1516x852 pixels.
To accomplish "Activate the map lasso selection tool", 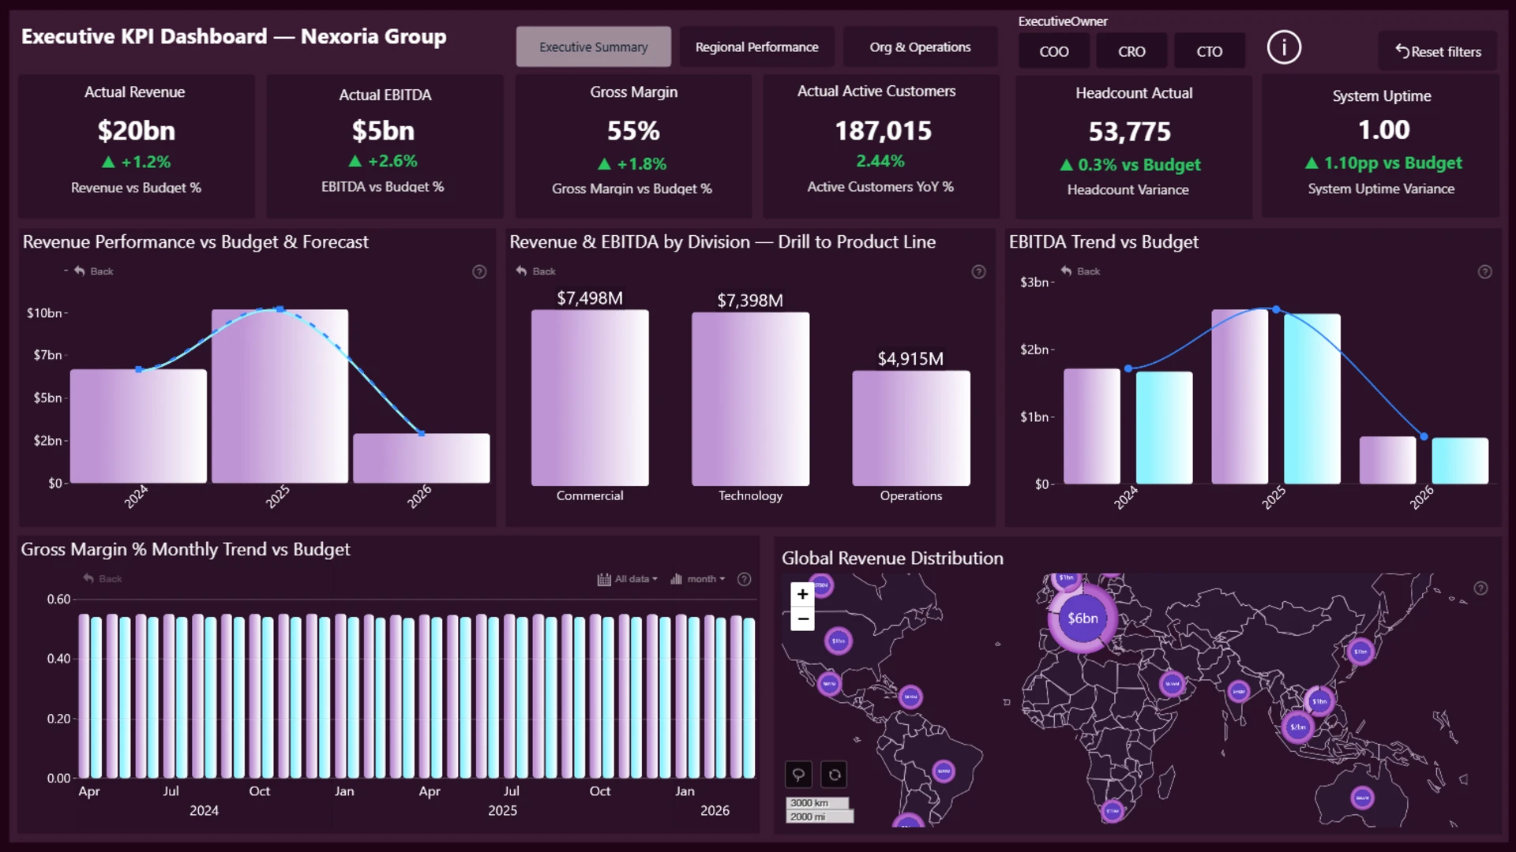I will 798,775.
